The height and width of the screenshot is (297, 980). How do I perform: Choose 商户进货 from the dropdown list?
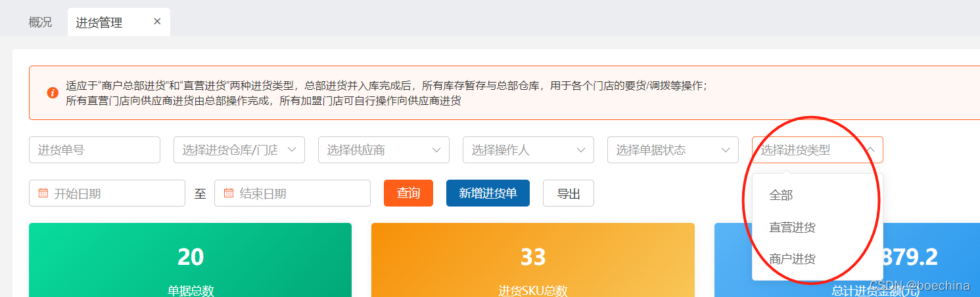[818, 259]
